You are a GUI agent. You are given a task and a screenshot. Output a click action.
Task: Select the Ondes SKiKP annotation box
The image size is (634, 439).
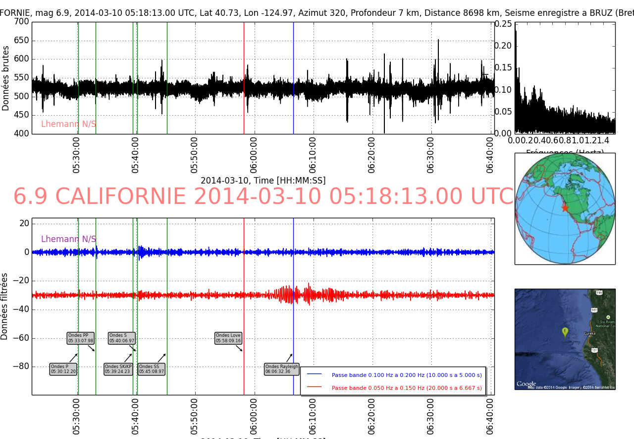coord(118,369)
